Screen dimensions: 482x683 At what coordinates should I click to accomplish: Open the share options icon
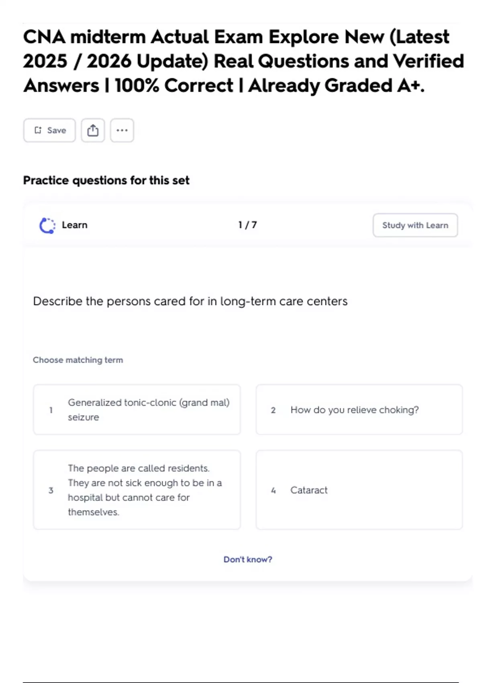click(93, 130)
